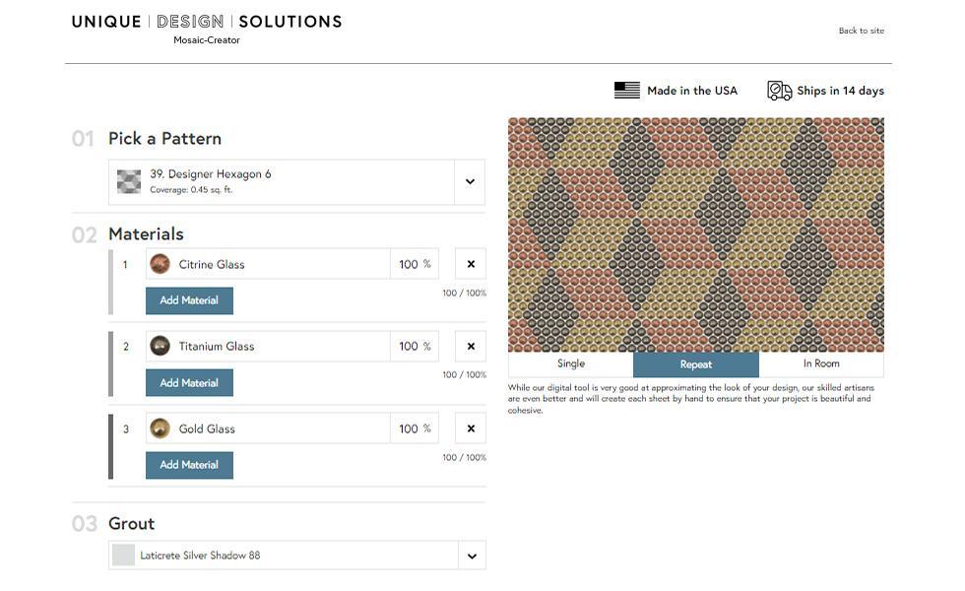Remove the Titanium Glass material

[471, 346]
